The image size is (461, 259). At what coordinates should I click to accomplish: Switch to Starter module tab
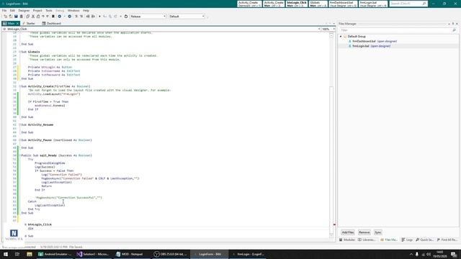pyautogui.click(x=29, y=23)
